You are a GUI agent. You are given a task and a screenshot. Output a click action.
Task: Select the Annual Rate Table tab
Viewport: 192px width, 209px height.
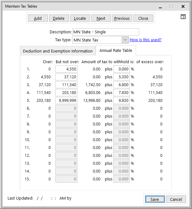116,50
